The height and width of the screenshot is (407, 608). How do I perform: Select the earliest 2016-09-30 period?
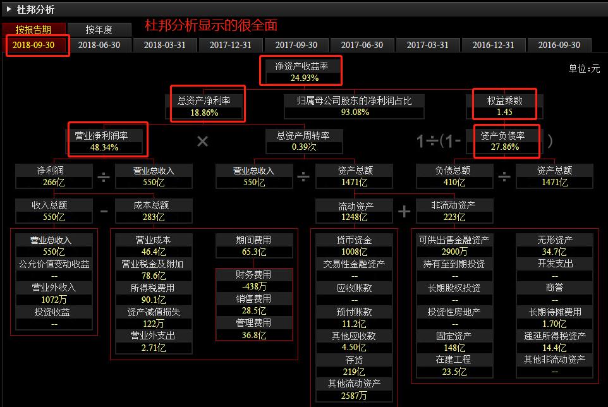(558, 45)
